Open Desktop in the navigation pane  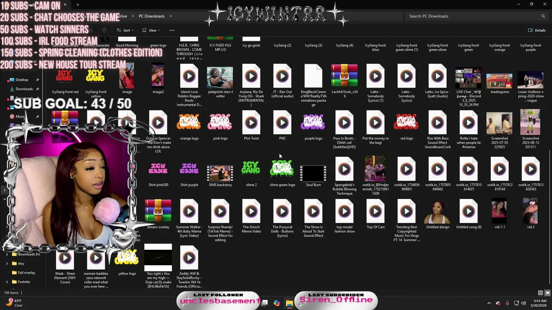pyautogui.click(x=22, y=80)
